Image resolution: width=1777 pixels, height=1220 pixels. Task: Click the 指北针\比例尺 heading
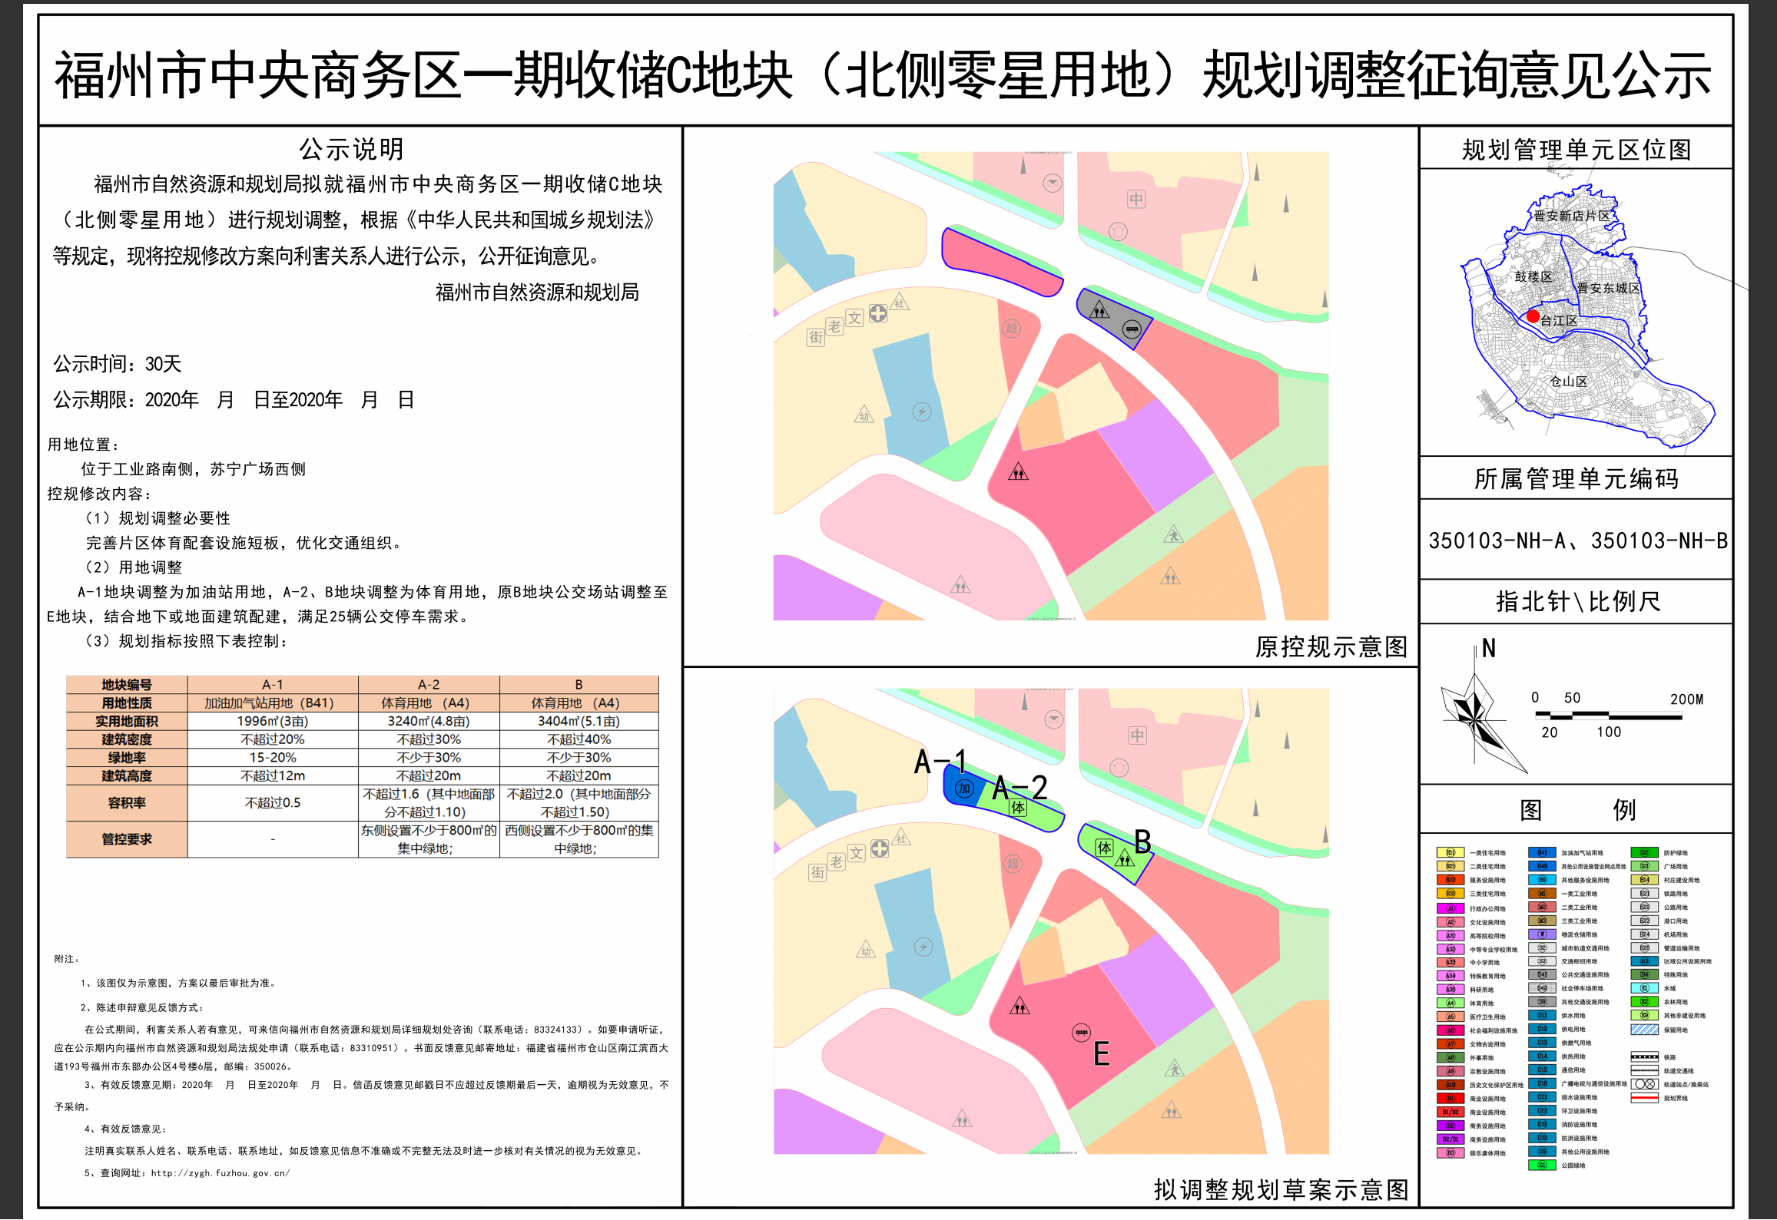(1578, 601)
